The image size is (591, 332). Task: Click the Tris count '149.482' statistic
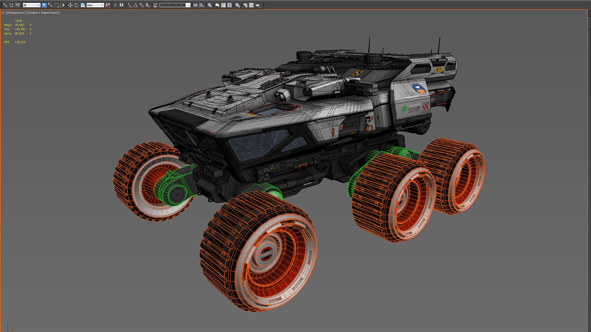20,29
